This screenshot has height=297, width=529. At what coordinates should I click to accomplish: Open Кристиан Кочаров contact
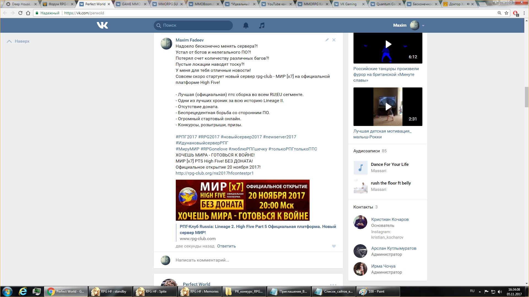point(390,219)
